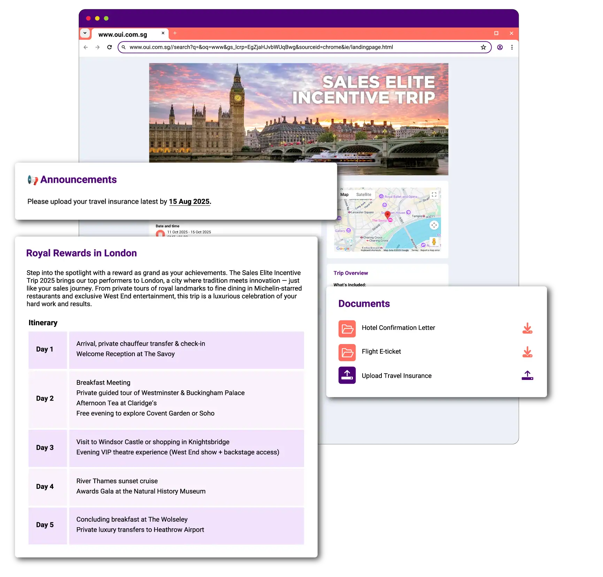603x577 pixels.
Task: Click the Leicester Square station label on map
Action: point(361,212)
